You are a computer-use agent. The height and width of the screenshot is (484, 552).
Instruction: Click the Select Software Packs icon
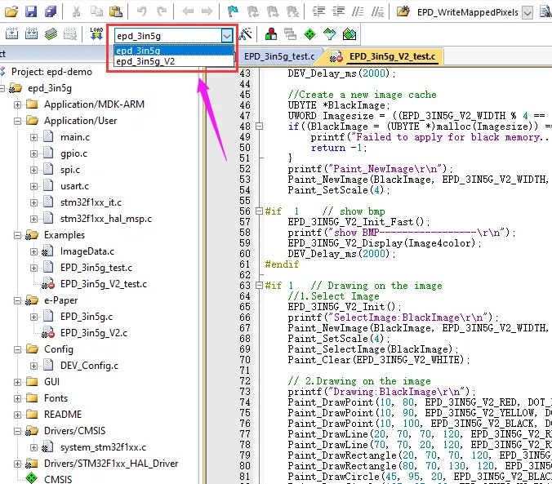coord(330,34)
